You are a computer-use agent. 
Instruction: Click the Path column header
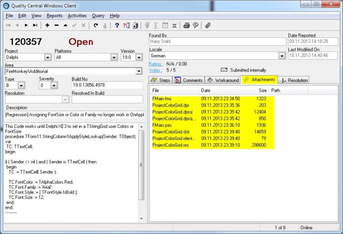tap(288, 91)
